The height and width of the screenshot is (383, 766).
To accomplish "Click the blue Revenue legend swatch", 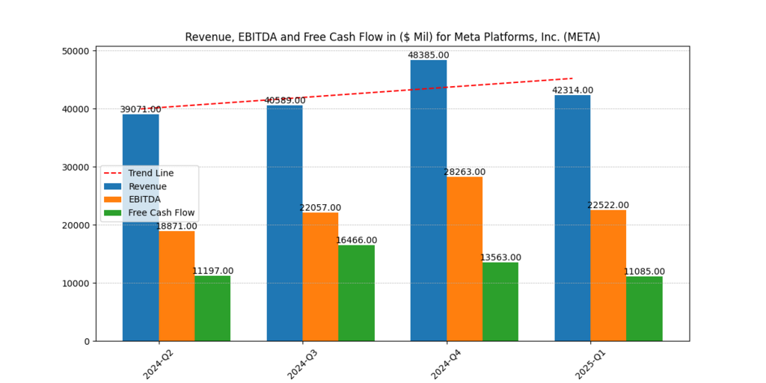I will pos(114,186).
